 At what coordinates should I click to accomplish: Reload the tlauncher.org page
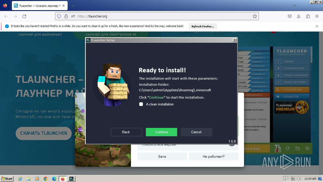tap(24, 16)
